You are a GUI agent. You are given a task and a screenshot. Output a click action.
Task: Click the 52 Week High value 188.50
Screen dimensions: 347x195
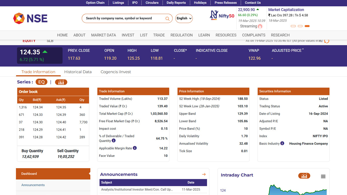pyautogui.click(x=243, y=99)
